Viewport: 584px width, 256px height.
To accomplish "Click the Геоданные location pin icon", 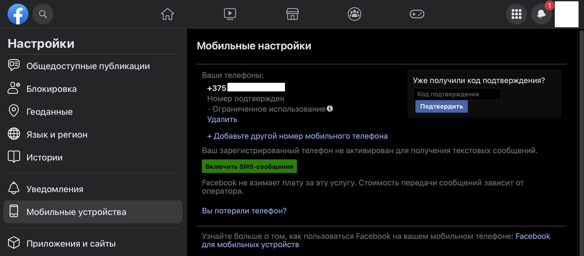I will (14, 111).
